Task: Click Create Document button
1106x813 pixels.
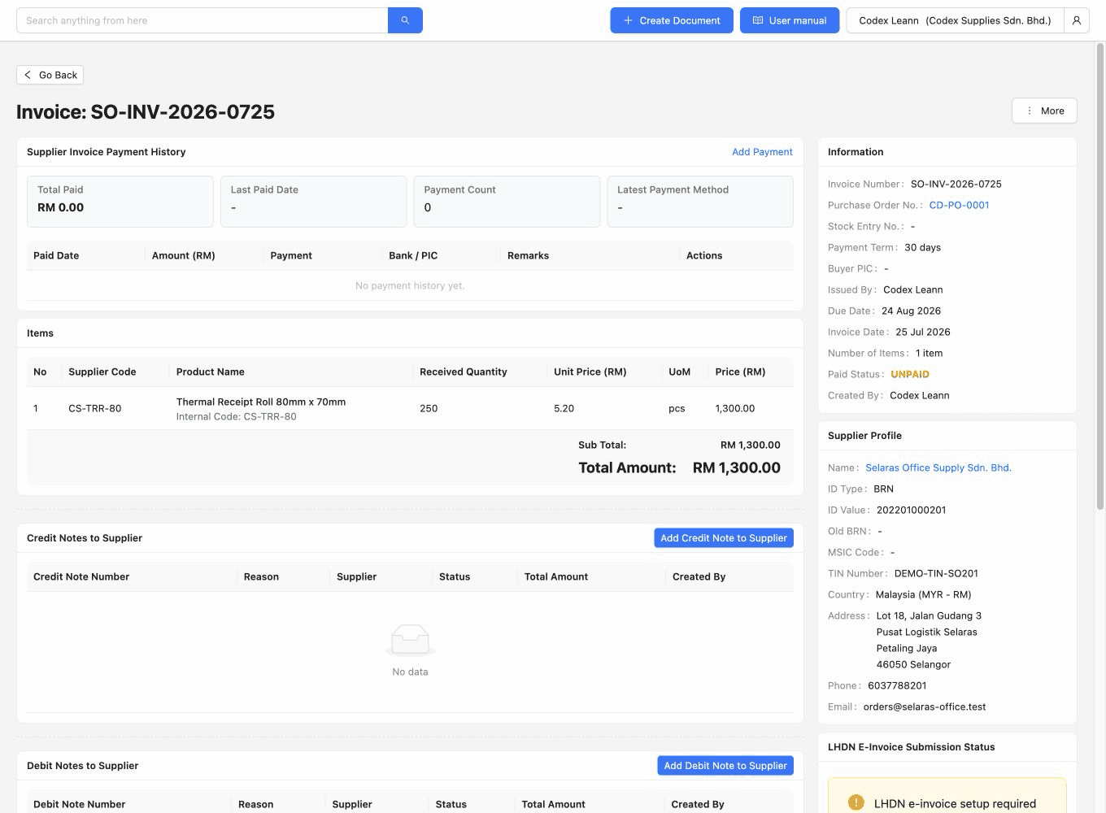Action: [x=672, y=20]
